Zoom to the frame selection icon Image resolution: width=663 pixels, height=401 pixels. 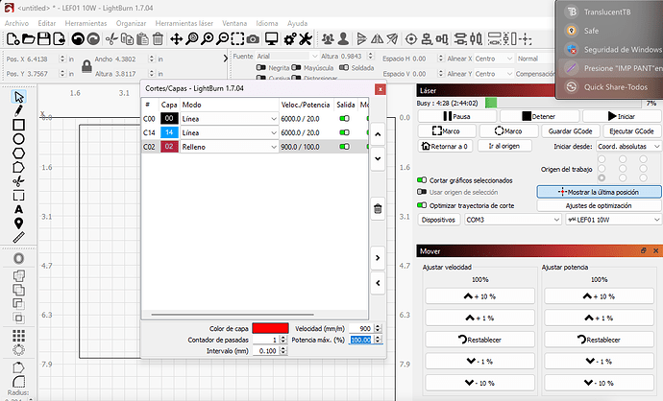[x=237, y=39]
